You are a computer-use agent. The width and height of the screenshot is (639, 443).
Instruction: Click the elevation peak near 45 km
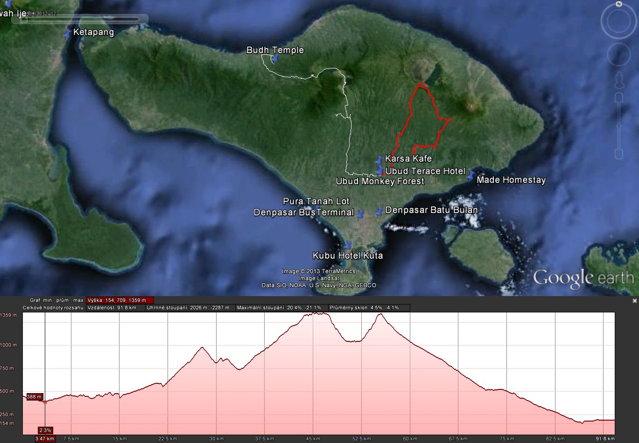click(x=320, y=313)
